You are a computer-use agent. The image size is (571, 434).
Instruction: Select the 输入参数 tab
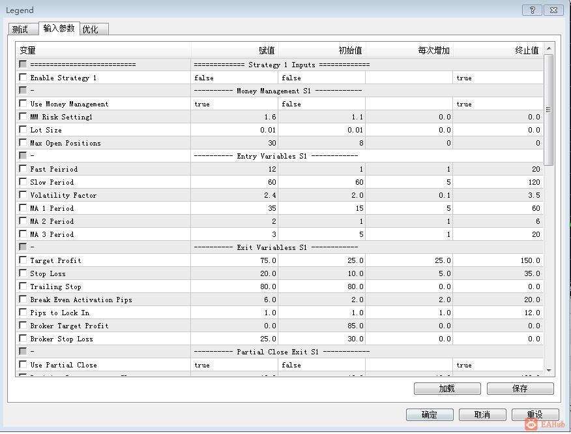(x=59, y=28)
